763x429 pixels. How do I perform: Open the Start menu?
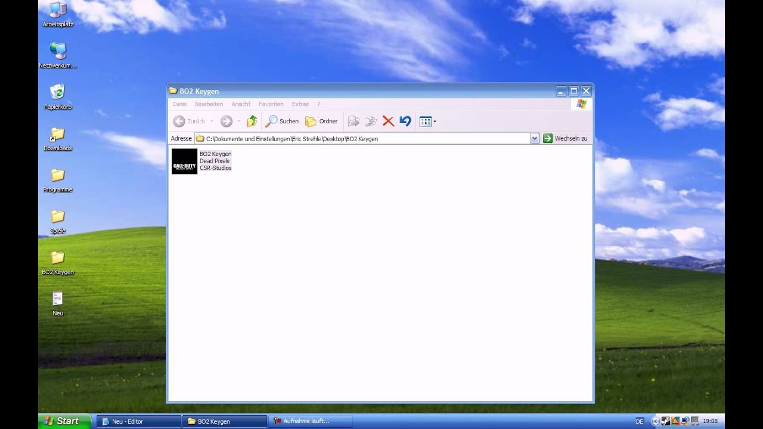[64, 421]
